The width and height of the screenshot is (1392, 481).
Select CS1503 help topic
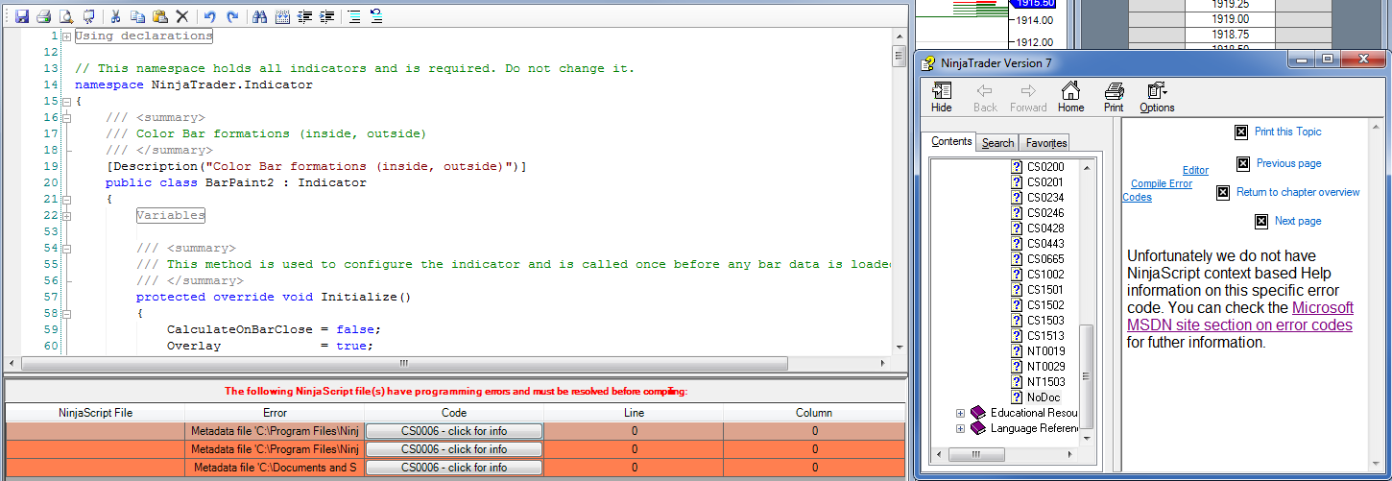pos(1044,321)
